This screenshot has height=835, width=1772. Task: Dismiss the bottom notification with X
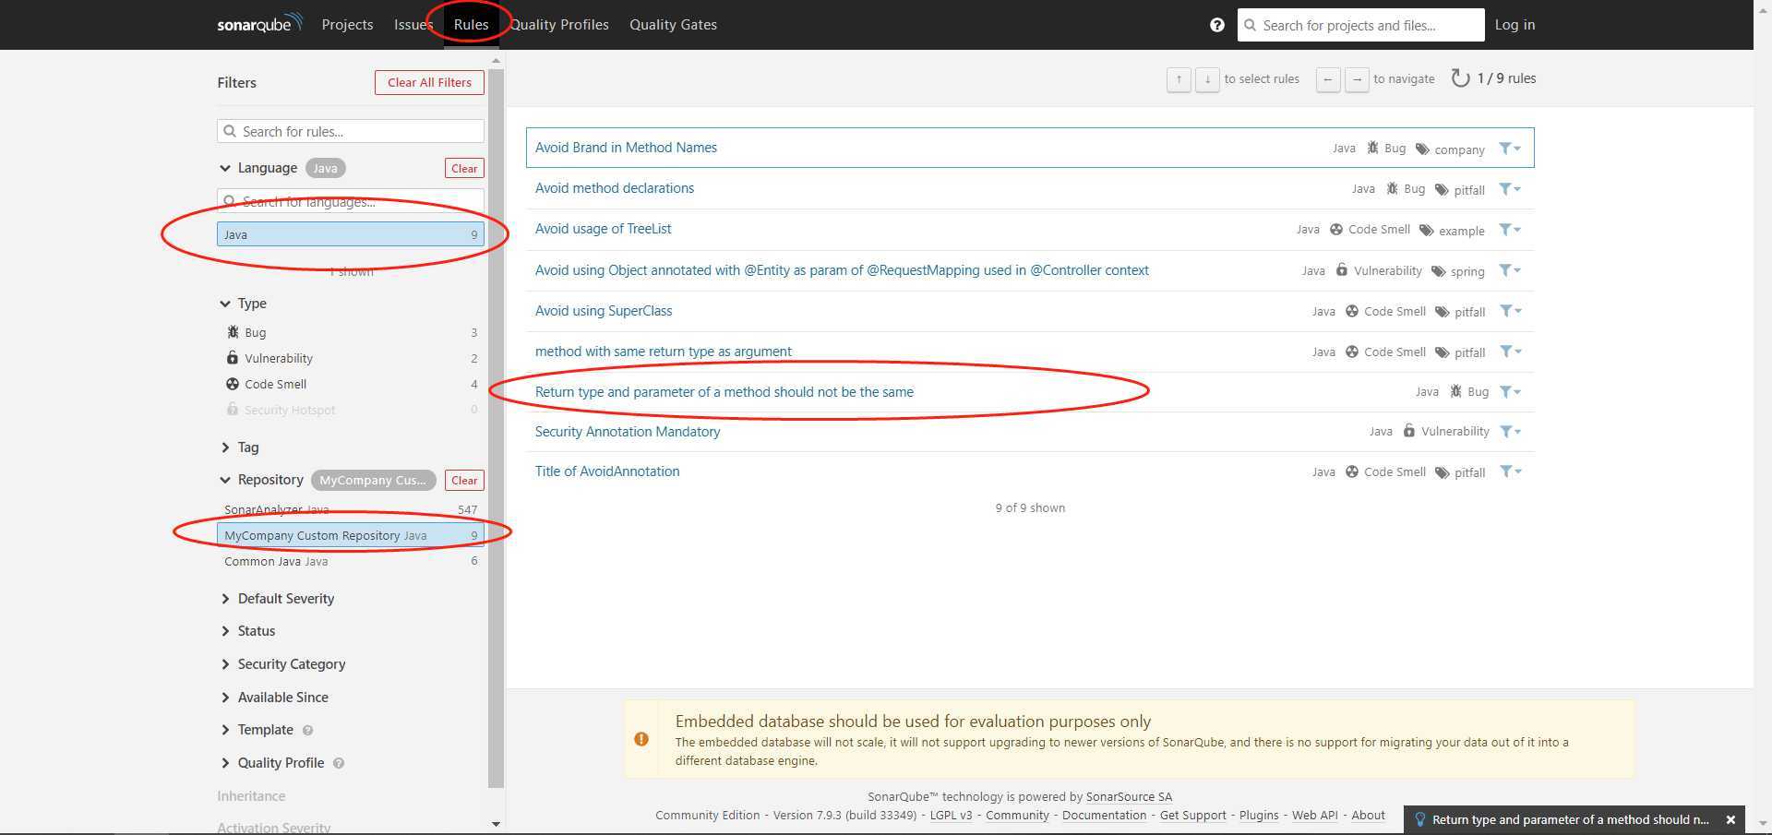click(1730, 819)
